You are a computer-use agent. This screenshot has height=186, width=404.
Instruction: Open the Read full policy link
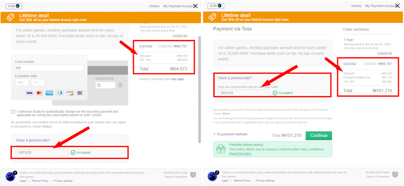[x=240, y=154]
